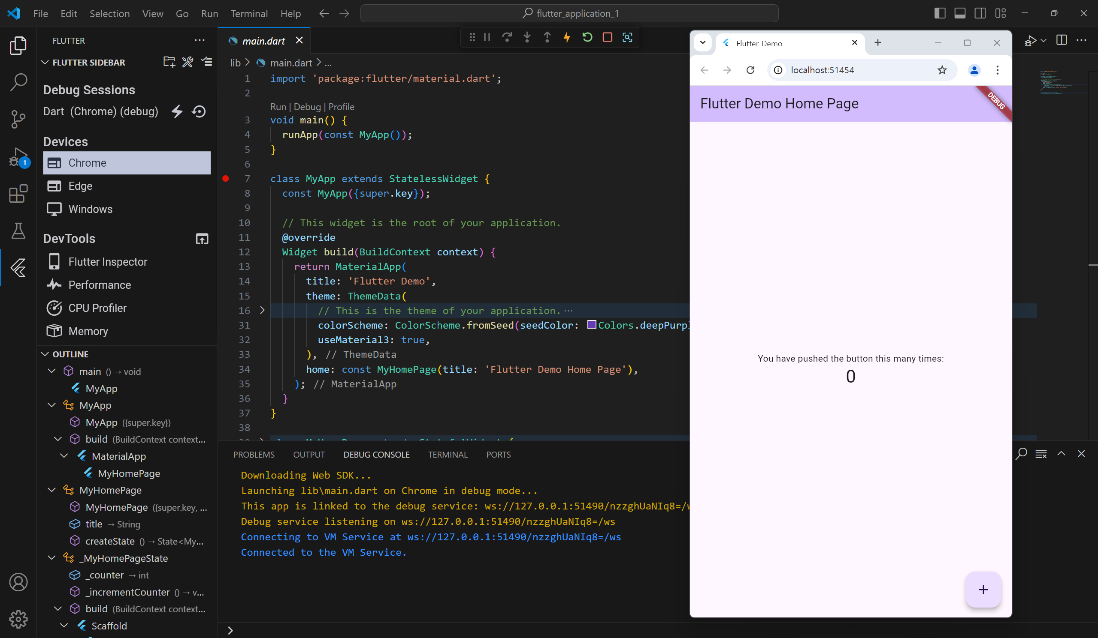
Task: Click hot restart icon beside Dart debug session
Action: click(199, 111)
